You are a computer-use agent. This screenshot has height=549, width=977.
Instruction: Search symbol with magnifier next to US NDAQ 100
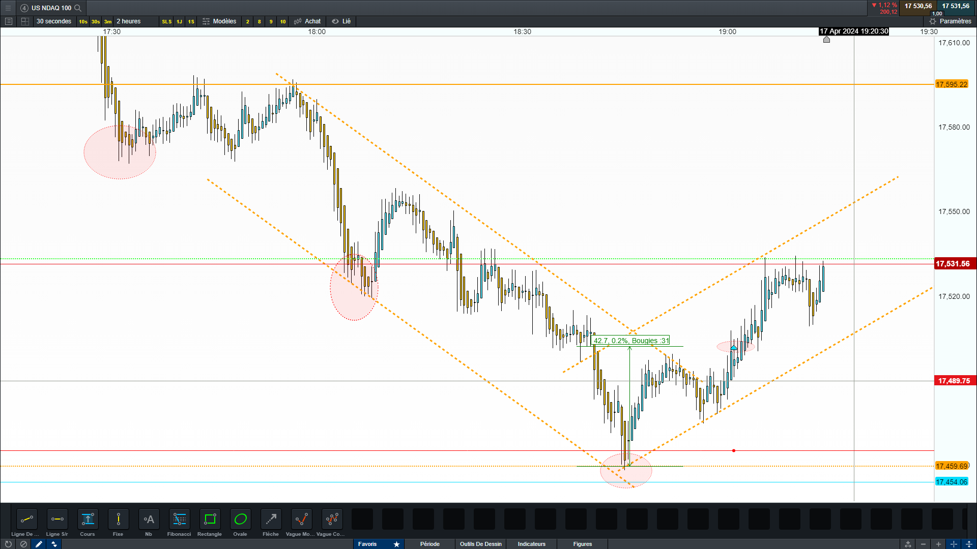(78, 8)
